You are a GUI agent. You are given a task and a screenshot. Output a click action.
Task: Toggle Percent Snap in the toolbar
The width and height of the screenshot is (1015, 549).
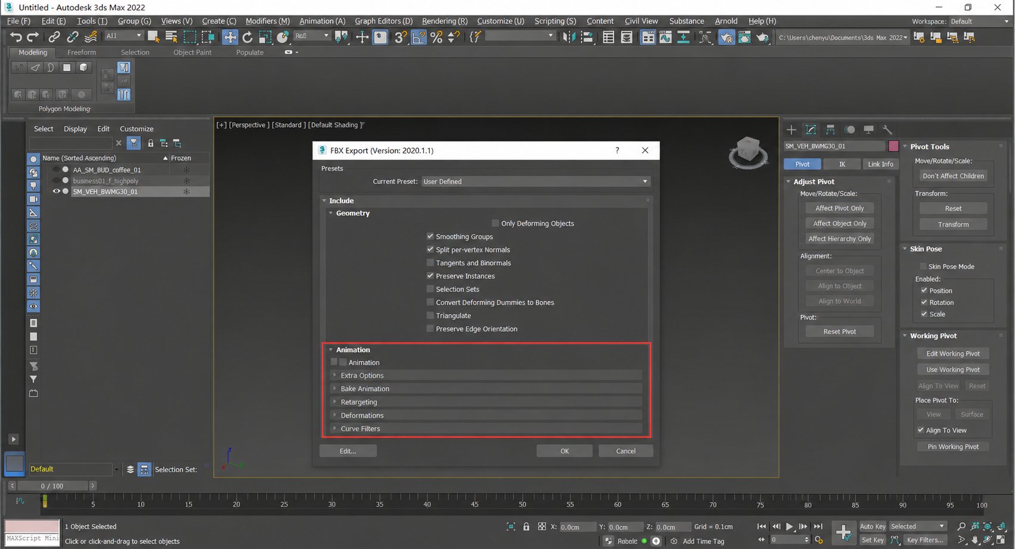(x=436, y=37)
